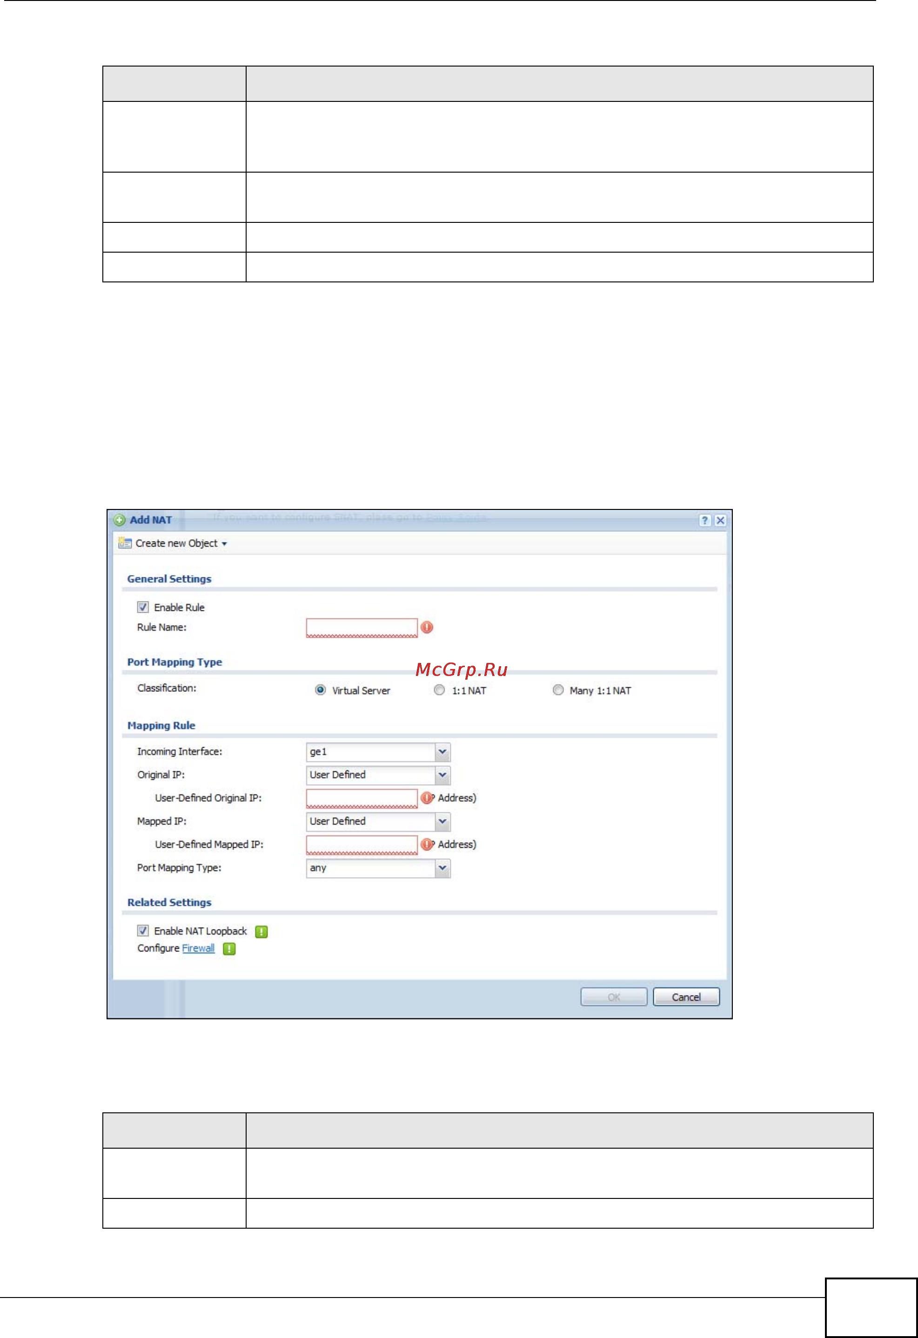
Task: Open the Firewall link
Action: click(198, 948)
